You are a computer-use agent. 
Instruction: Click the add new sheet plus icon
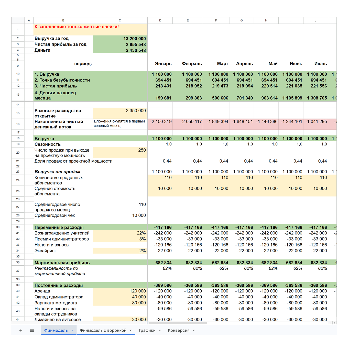21,330
